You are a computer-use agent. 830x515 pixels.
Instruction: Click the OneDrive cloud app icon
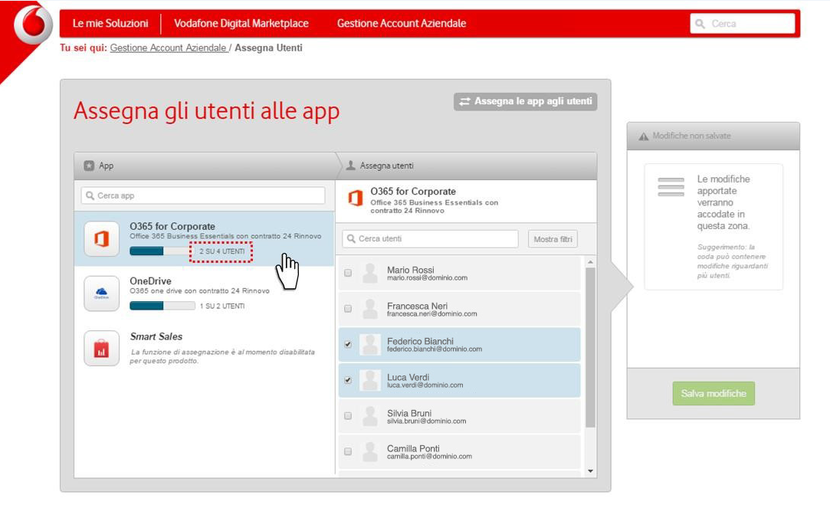(x=102, y=294)
